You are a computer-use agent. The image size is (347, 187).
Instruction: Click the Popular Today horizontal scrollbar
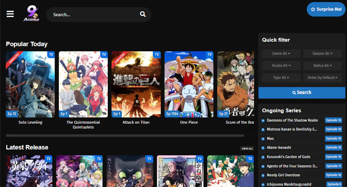coord(125,135)
